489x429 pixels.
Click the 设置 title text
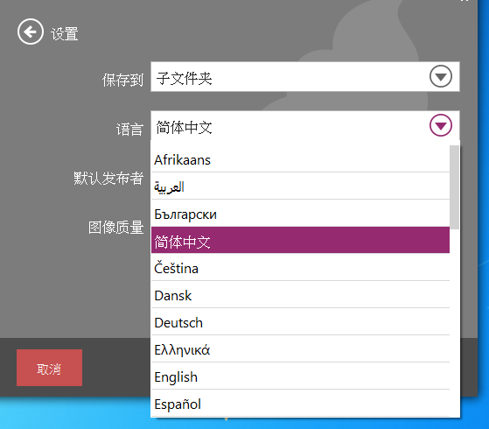click(65, 34)
